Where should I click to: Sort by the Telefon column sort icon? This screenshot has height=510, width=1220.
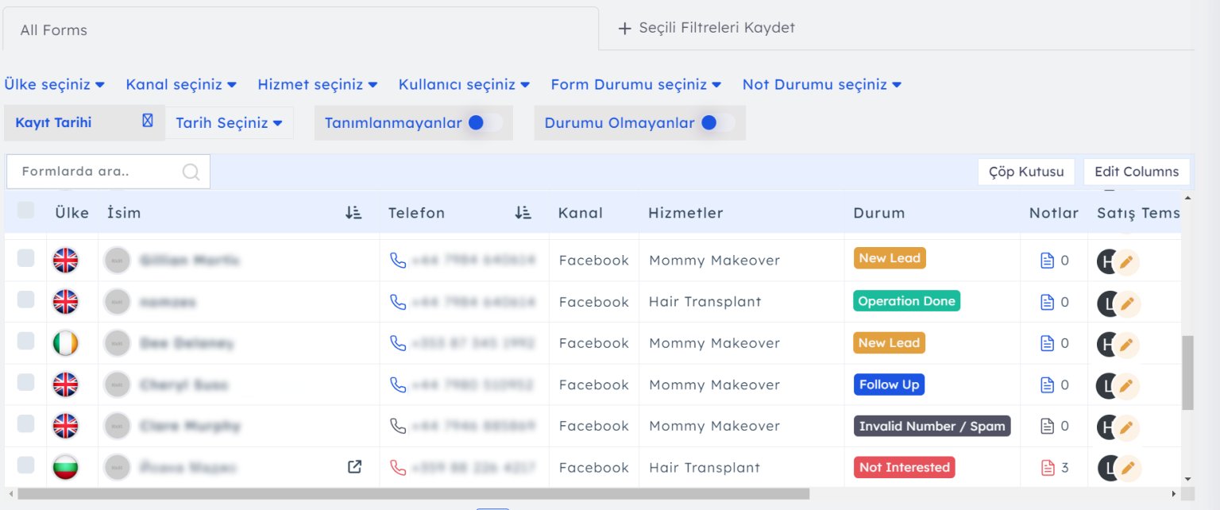point(523,213)
